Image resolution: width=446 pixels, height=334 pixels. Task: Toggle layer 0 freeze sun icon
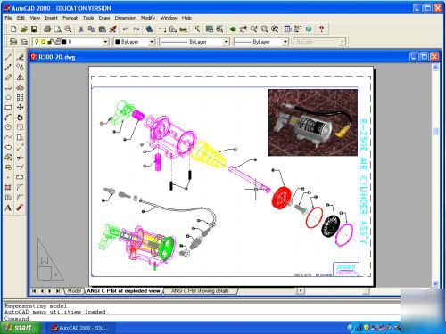point(44,42)
